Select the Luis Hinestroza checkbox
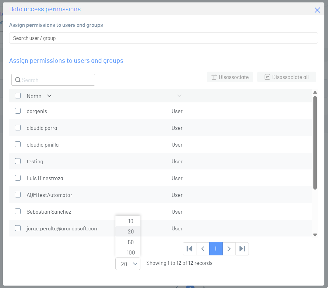Screen dimensions: 328x288 click(18, 178)
